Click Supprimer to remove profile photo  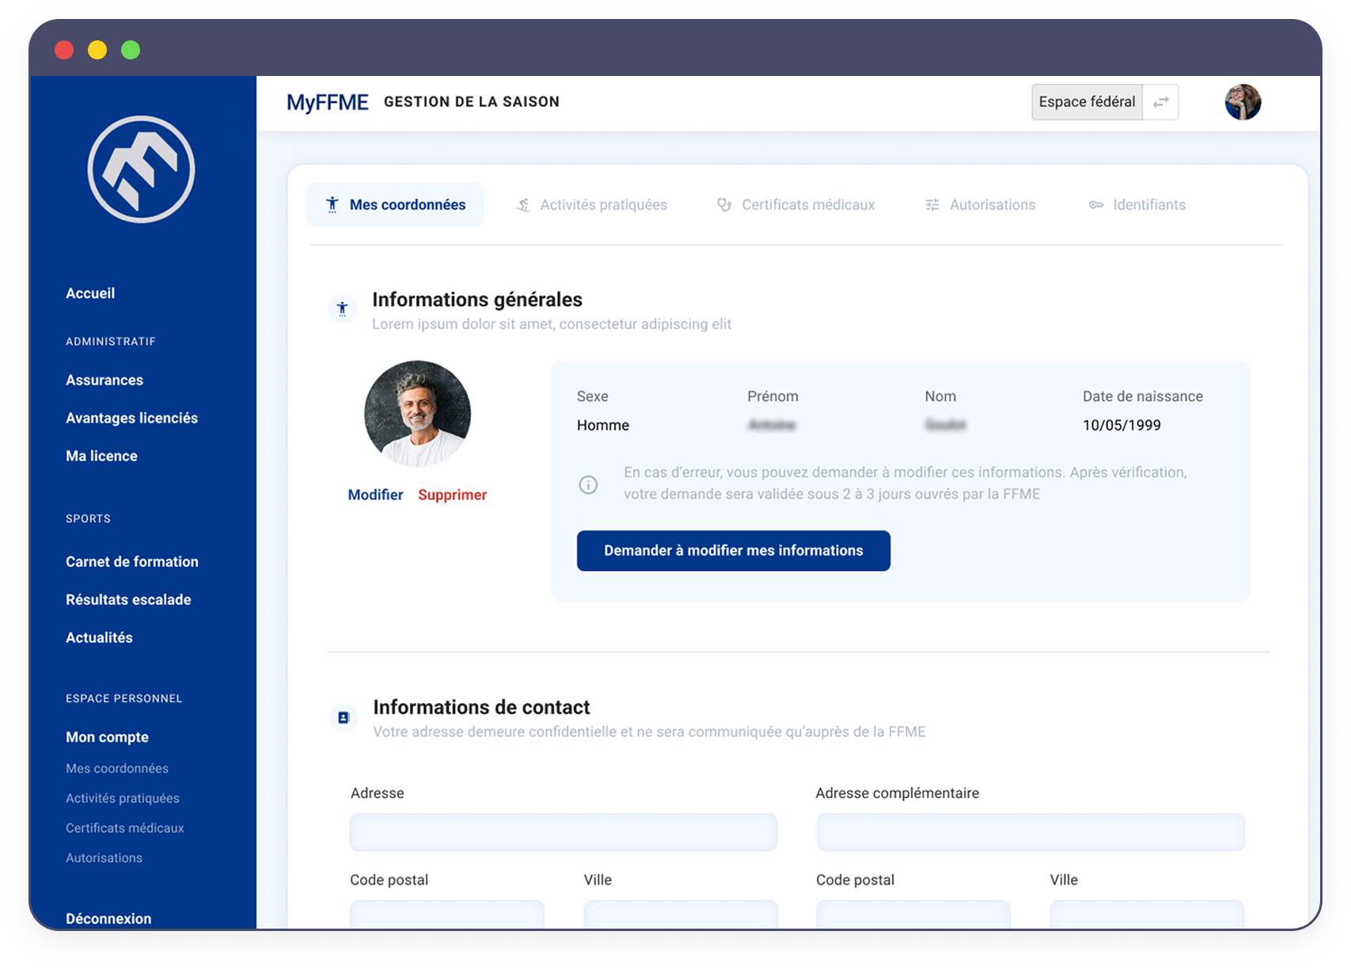(452, 495)
